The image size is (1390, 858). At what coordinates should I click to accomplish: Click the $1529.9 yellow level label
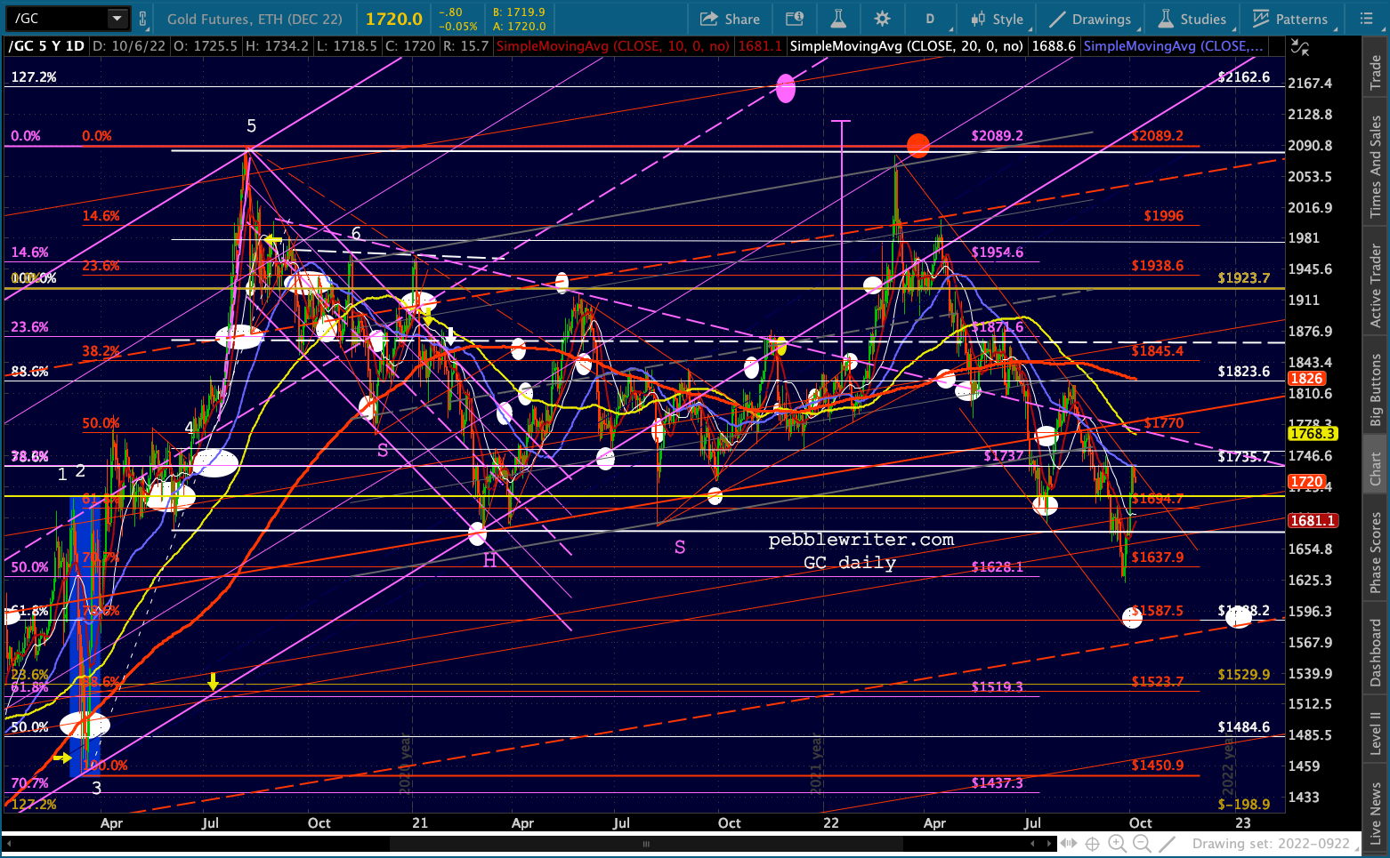[1243, 675]
